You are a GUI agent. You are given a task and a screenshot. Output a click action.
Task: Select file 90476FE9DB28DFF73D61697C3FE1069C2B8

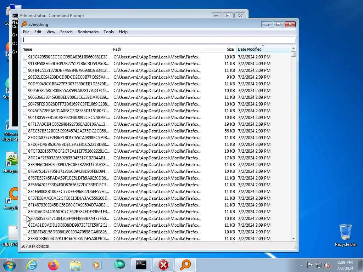click(69, 104)
